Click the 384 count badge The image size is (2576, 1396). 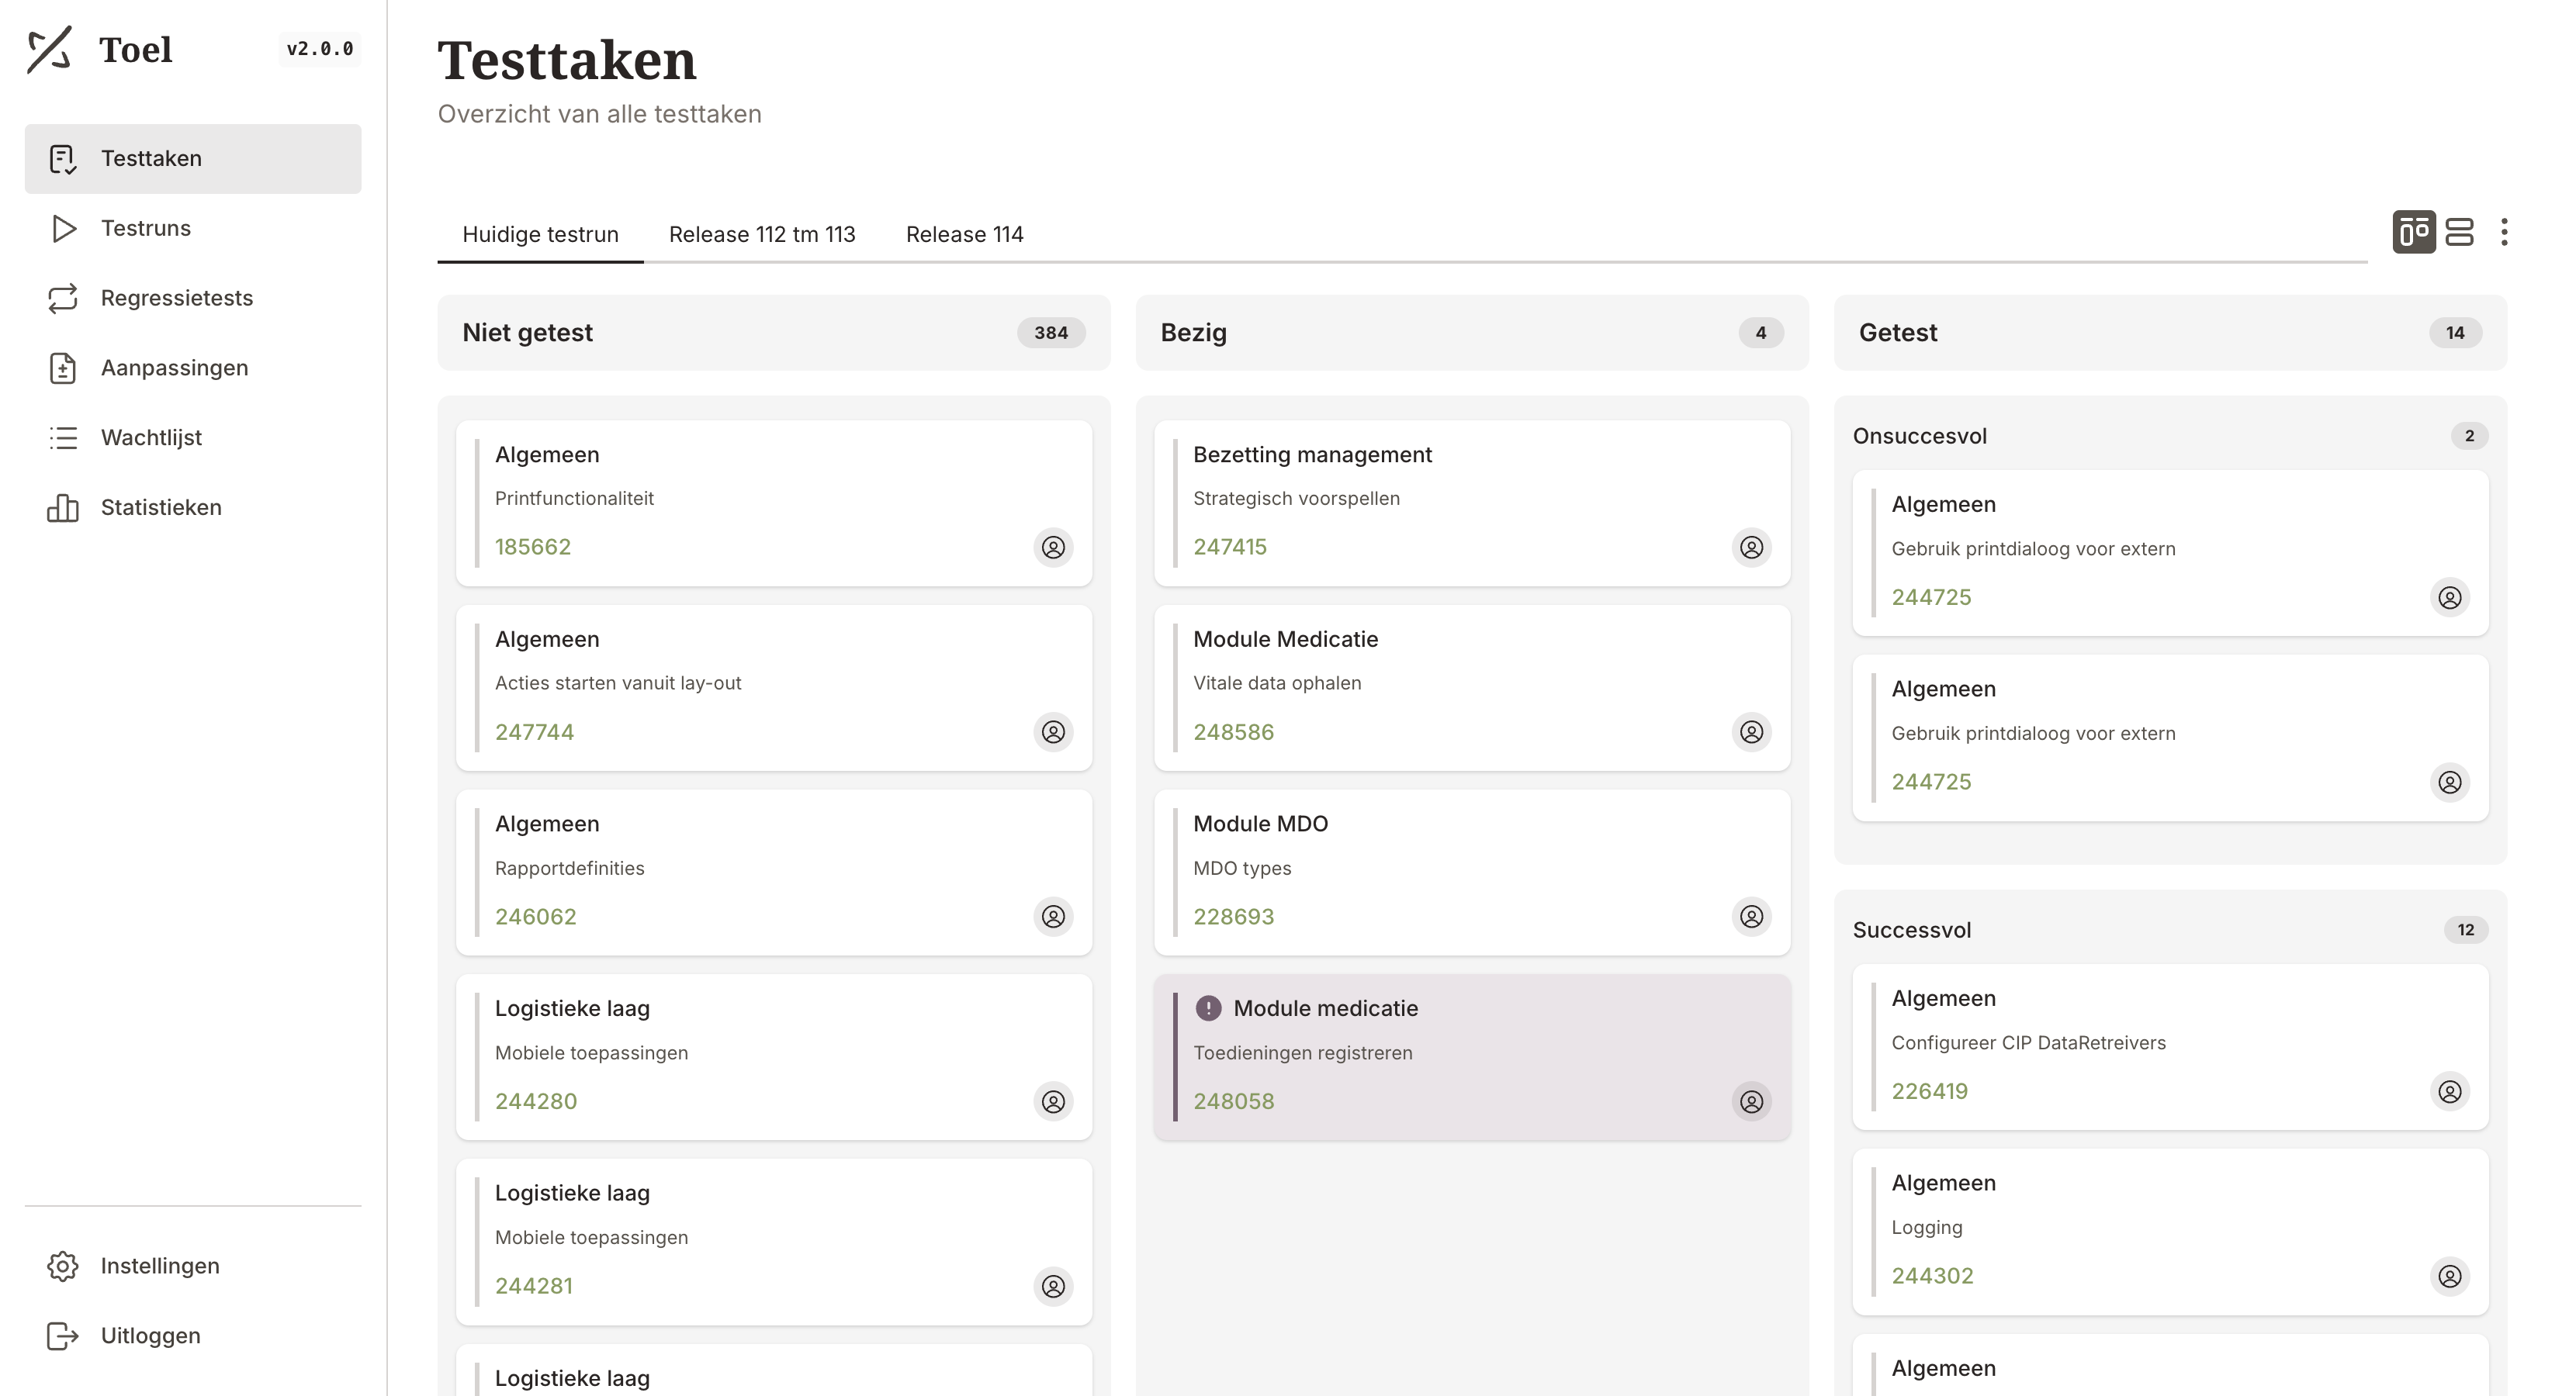[x=1051, y=333]
